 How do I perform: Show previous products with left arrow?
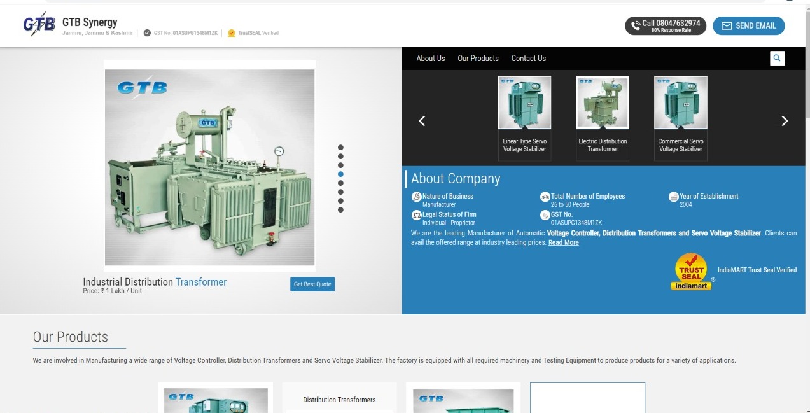421,121
